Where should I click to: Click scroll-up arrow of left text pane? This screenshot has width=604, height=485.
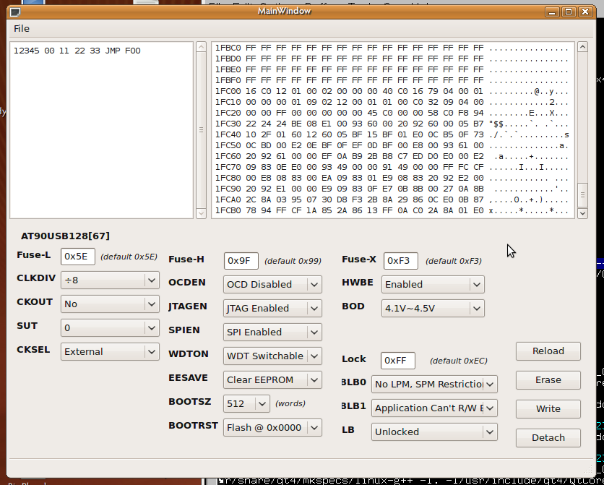[x=201, y=47]
